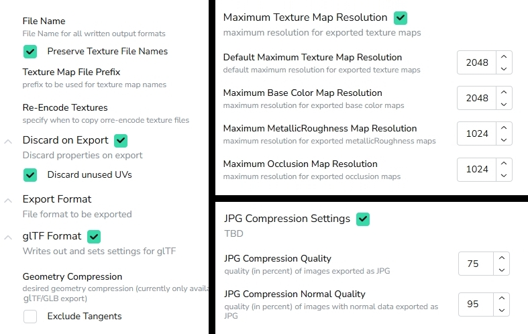Increase Maximum Occlusion Map Resolution
Screen dimensions: 528x334
[x=504, y=163]
